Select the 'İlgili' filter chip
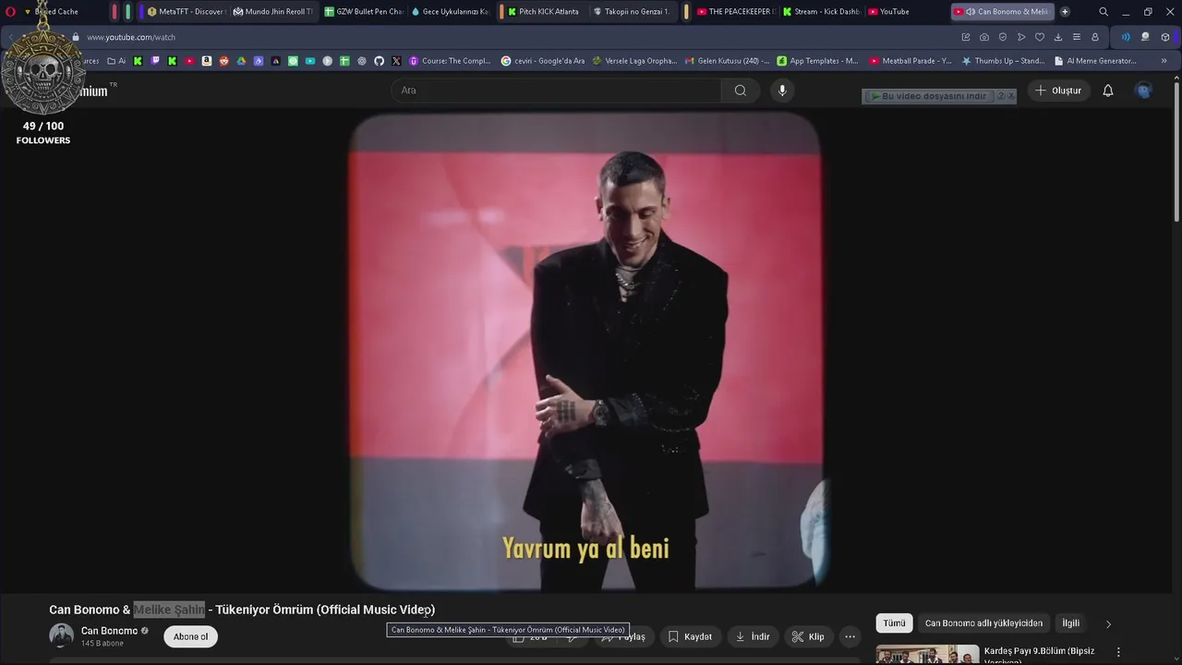 coord(1070,623)
